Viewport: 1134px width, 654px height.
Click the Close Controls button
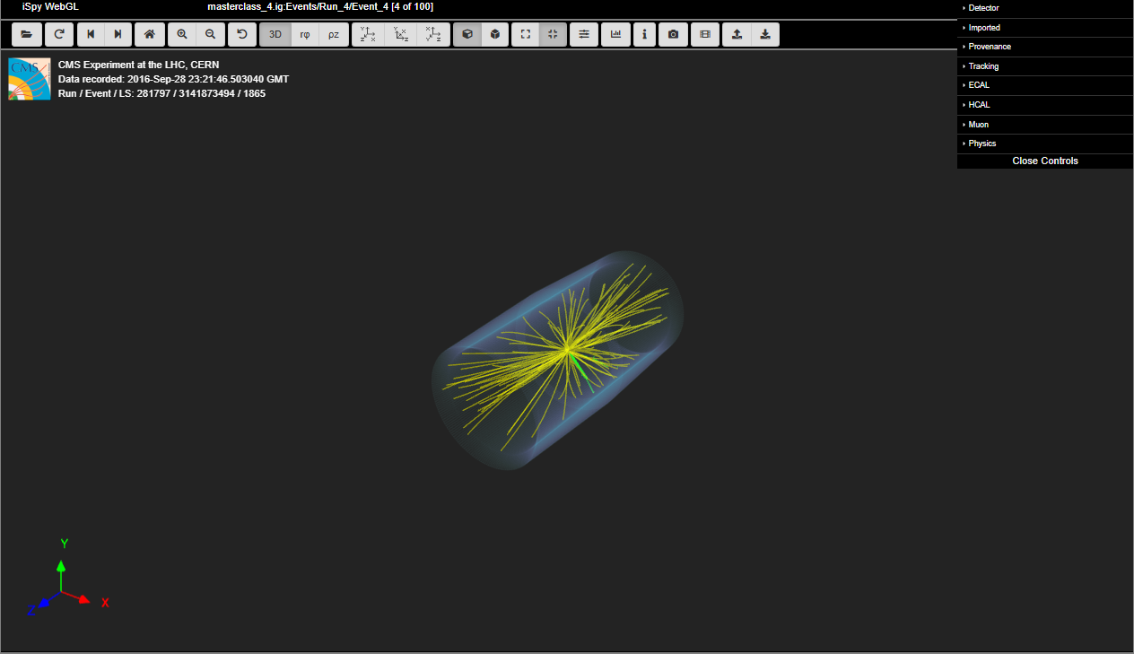(1045, 161)
